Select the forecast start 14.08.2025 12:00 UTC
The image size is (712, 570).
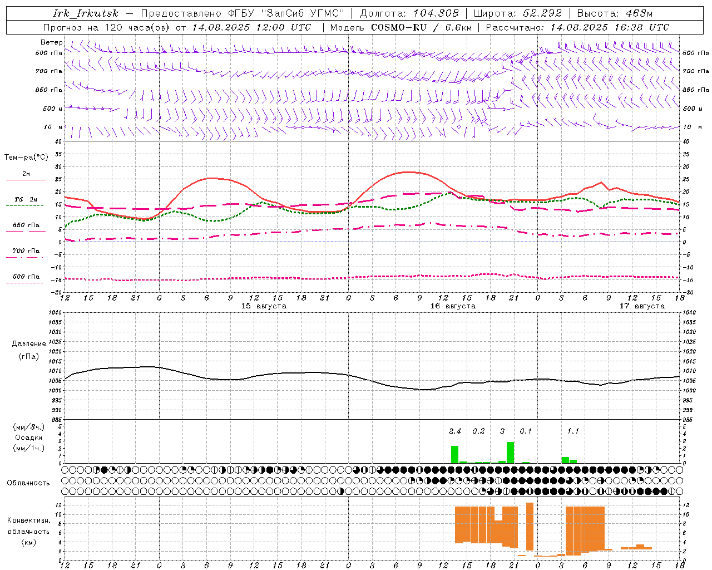(251, 27)
